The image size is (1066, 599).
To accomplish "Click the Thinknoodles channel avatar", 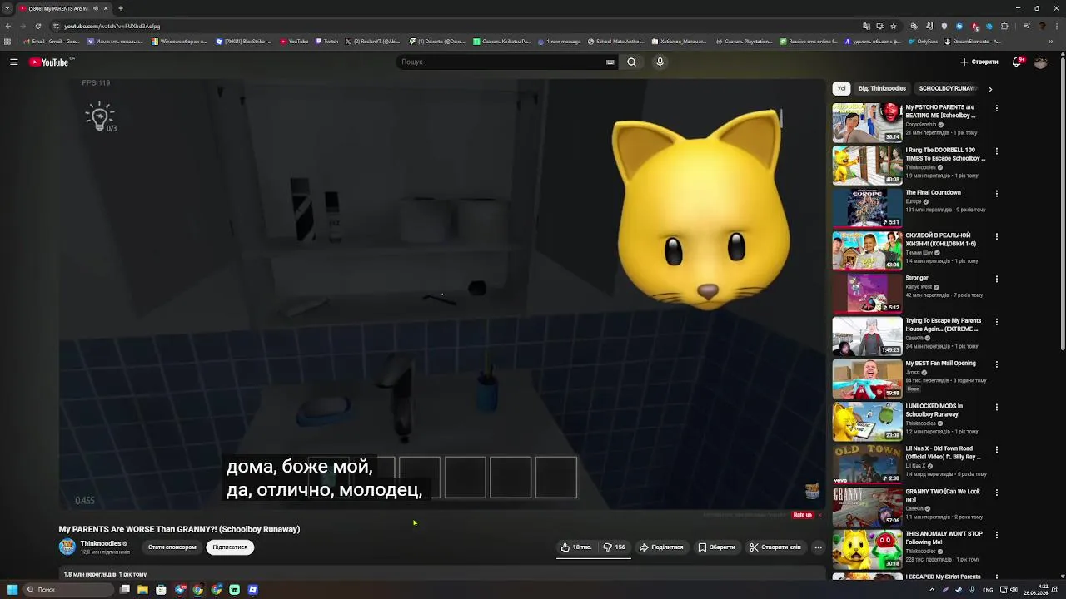I will click(x=67, y=547).
